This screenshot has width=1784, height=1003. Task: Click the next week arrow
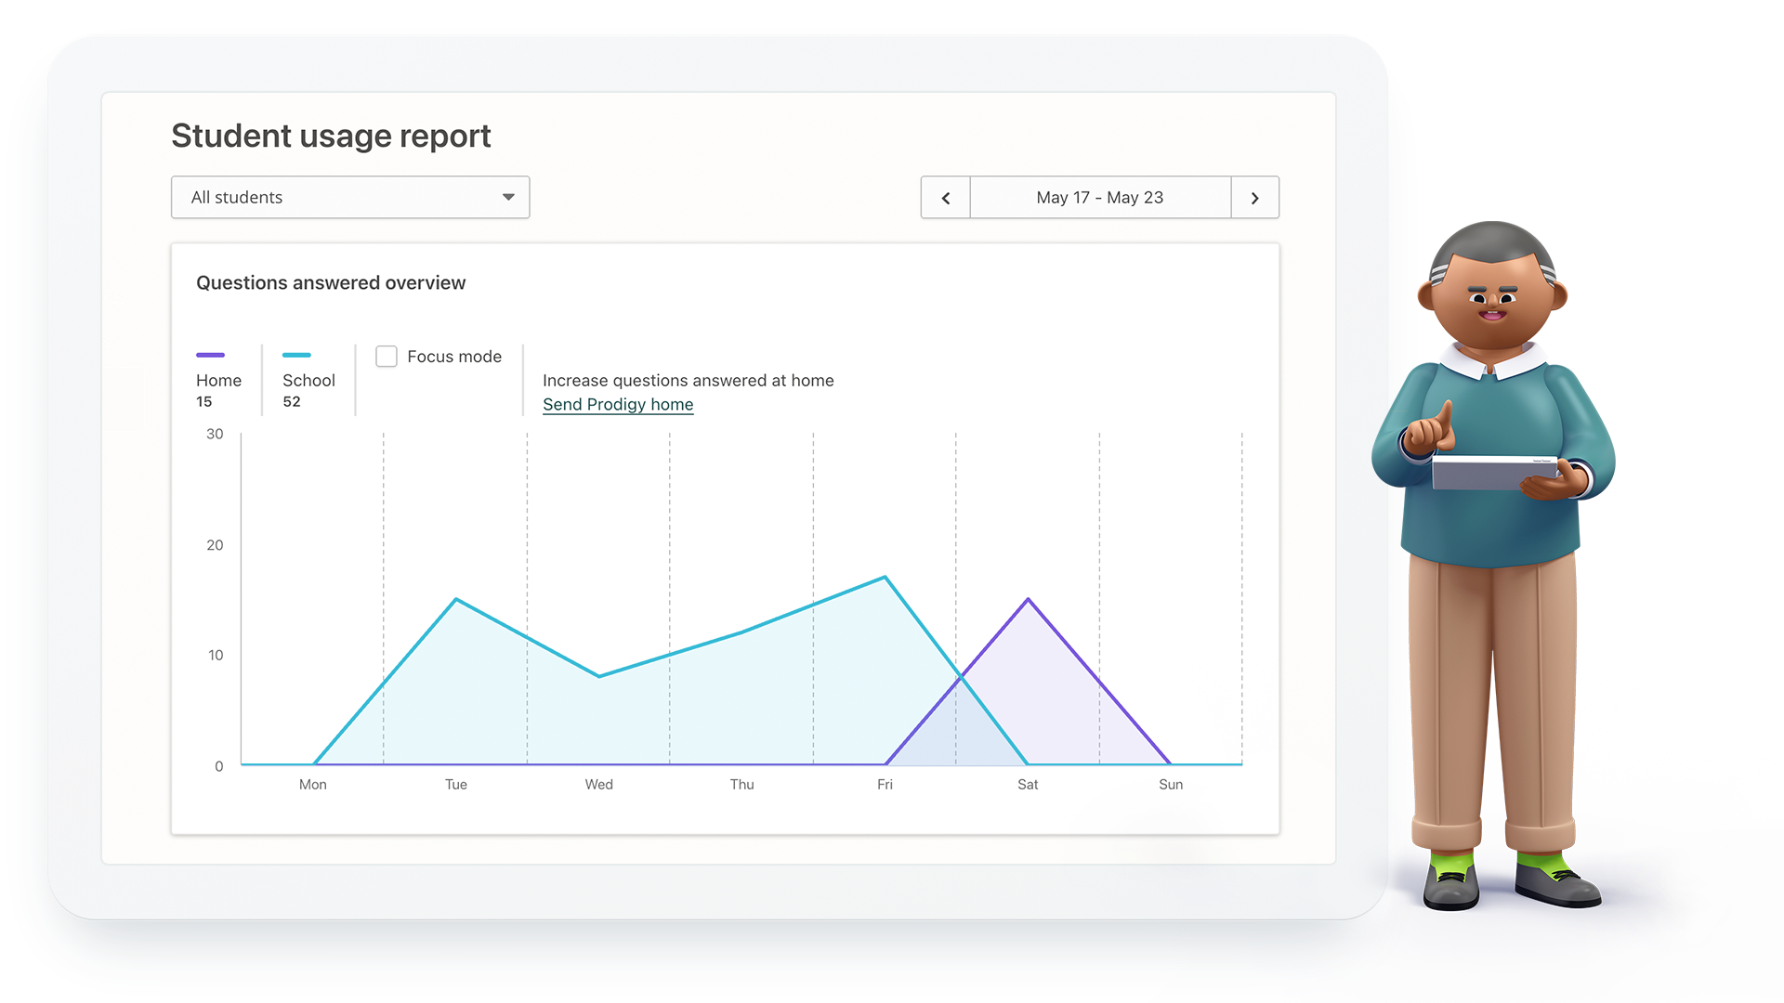click(1254, 198)
